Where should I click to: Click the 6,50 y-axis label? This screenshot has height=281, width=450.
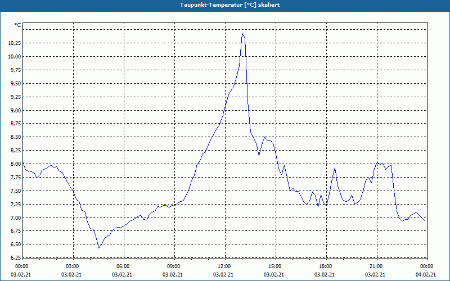(16, 244)
